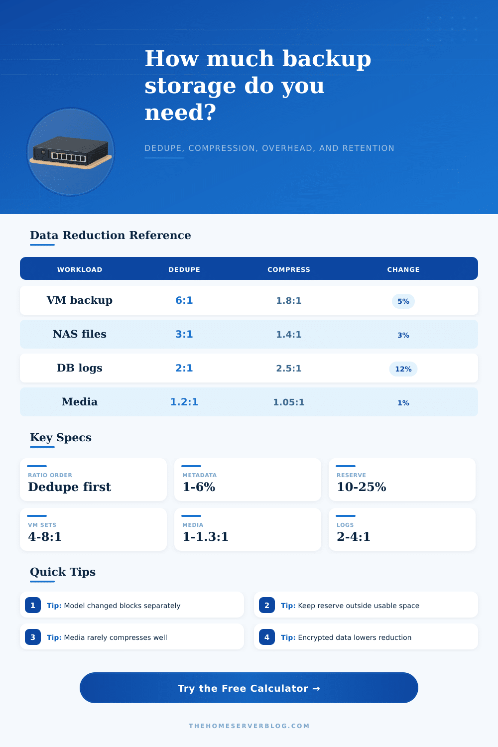
Task: Click the 2.5:1 compress value
Action: tap(289, 369)
